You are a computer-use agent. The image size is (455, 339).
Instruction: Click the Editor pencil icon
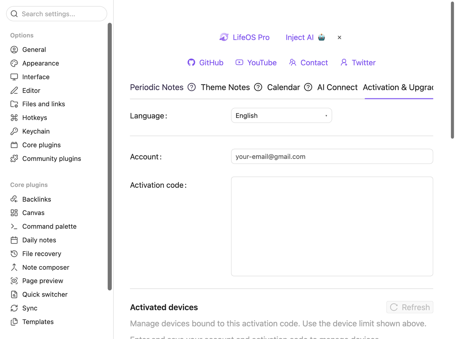[x=14, y=90]
